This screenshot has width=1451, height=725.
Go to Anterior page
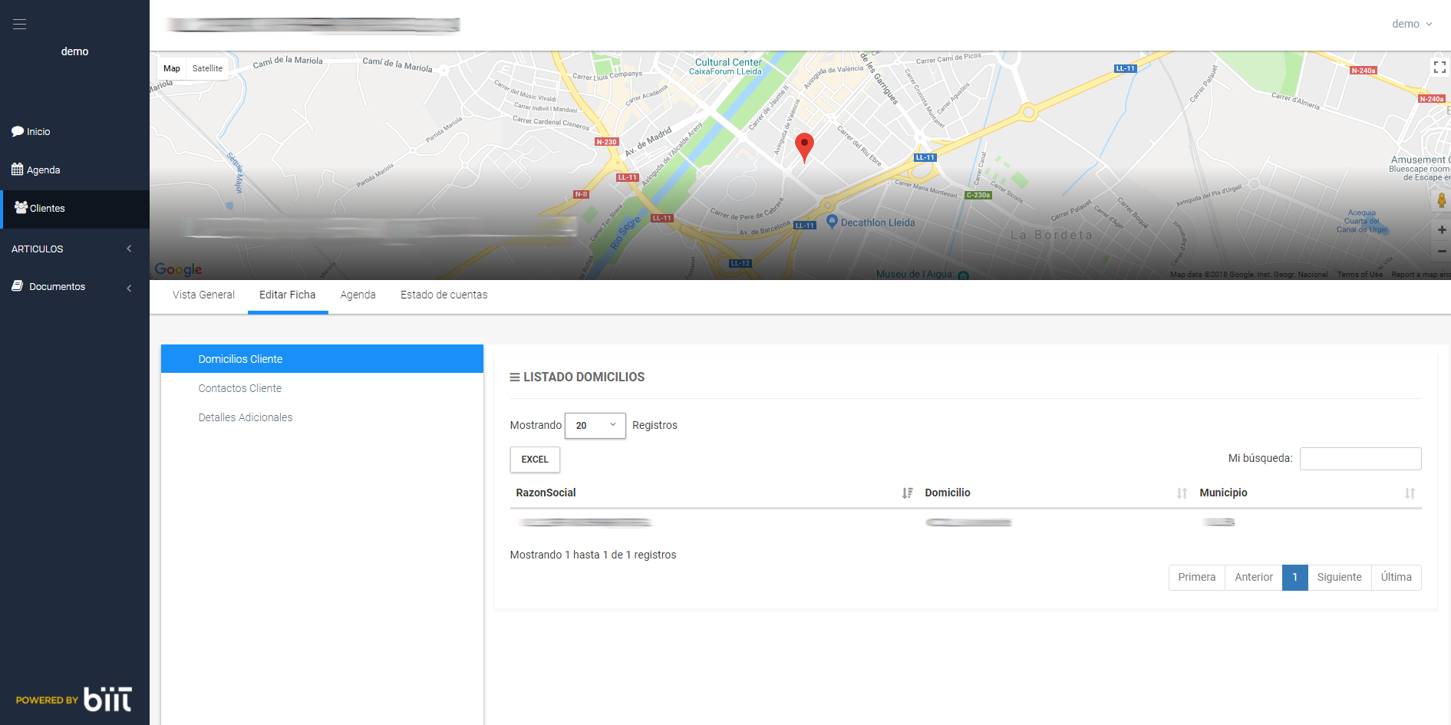(1254, 578)
